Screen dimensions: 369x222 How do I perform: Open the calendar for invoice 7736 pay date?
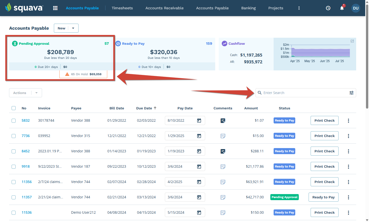199,136
